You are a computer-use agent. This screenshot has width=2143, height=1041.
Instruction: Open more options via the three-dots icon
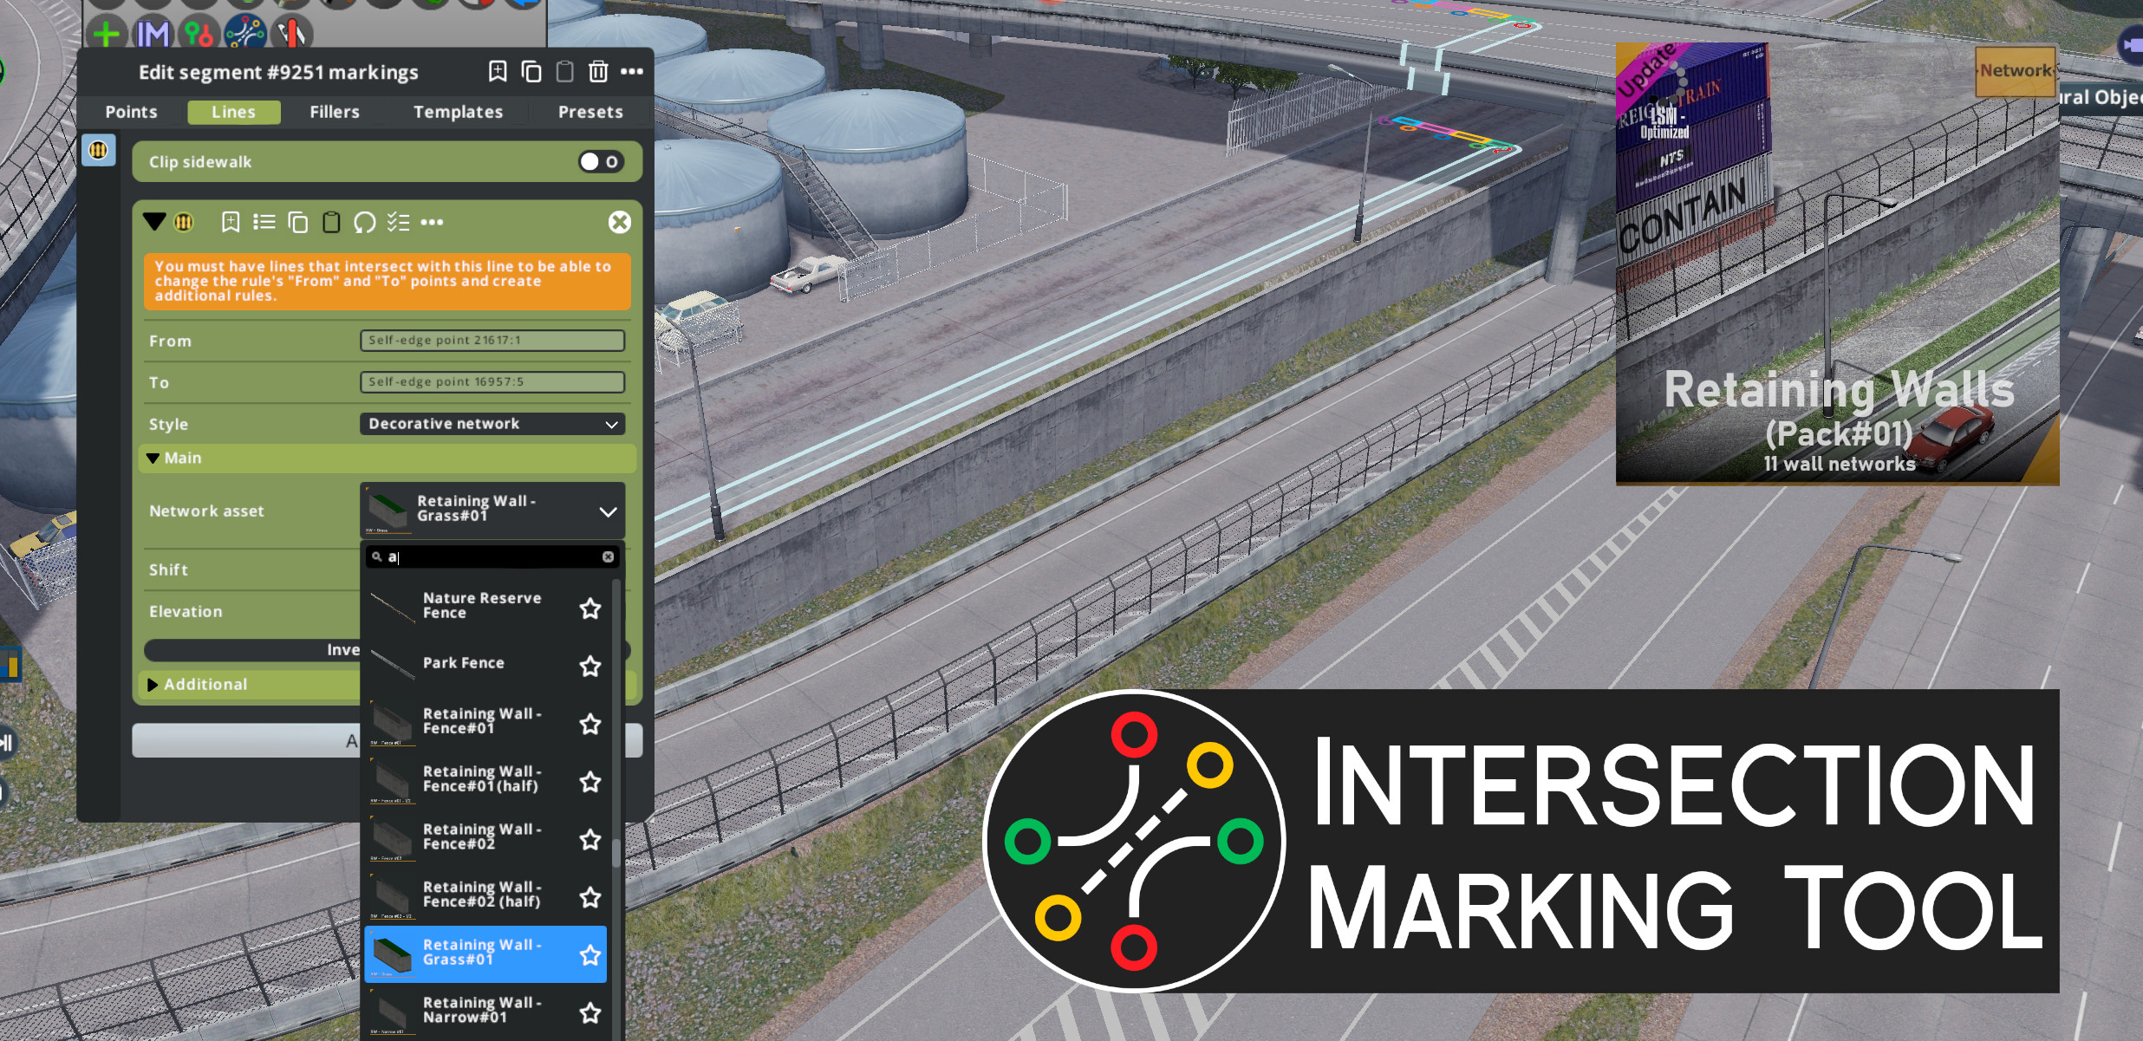432,222
